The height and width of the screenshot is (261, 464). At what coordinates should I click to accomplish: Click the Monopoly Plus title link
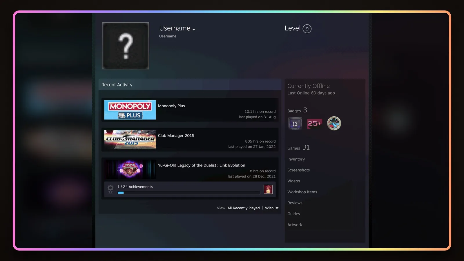171,106
